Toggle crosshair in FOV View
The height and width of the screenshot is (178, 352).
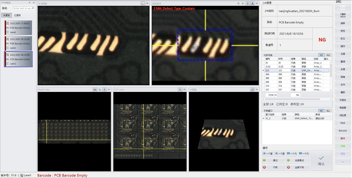[180, 90]
